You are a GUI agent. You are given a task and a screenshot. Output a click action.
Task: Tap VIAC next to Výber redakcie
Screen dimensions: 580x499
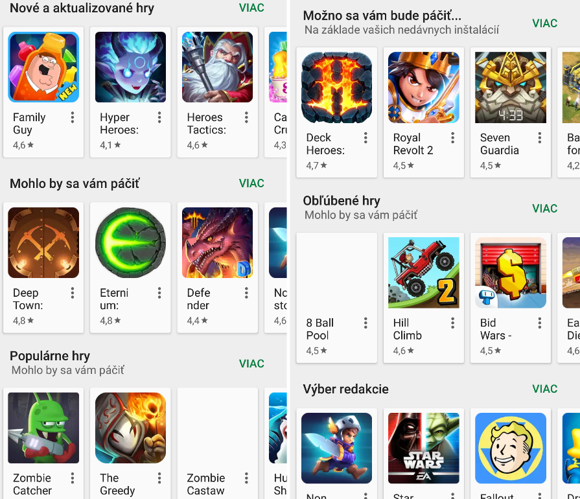[544, 389]
